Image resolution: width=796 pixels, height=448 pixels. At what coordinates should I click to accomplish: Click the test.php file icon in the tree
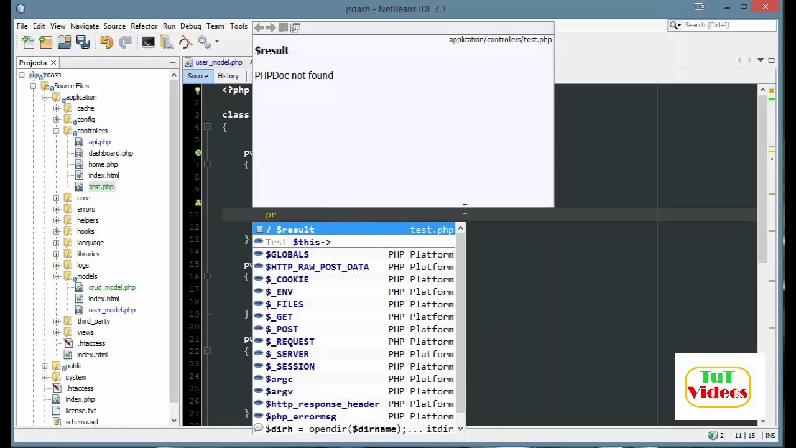79,187
